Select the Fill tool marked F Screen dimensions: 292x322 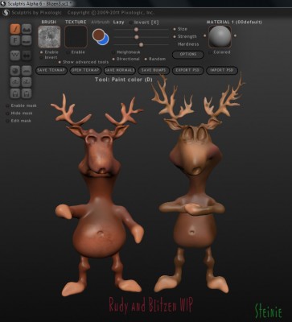[x=15, y=40]
